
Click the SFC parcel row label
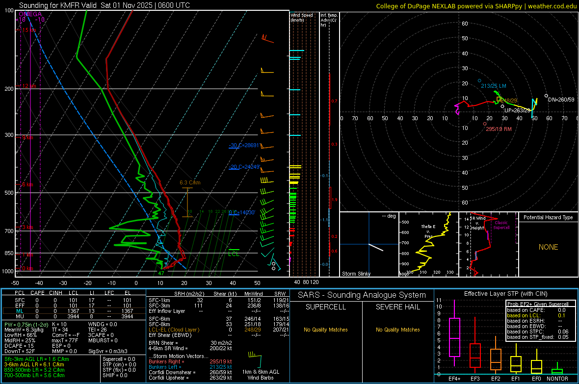pyautogui.click(x=20, y=300)
